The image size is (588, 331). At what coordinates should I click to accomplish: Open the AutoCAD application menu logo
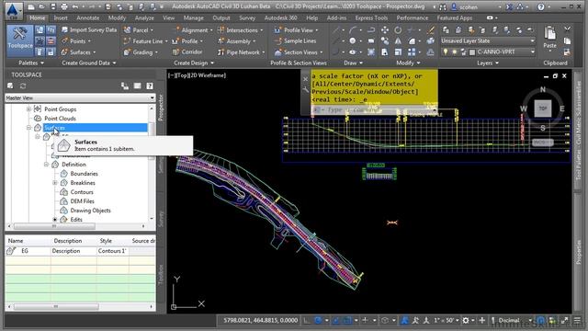tap(13, 10)
